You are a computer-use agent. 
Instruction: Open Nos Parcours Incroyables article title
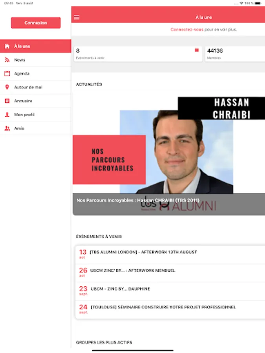coord(138,200)
